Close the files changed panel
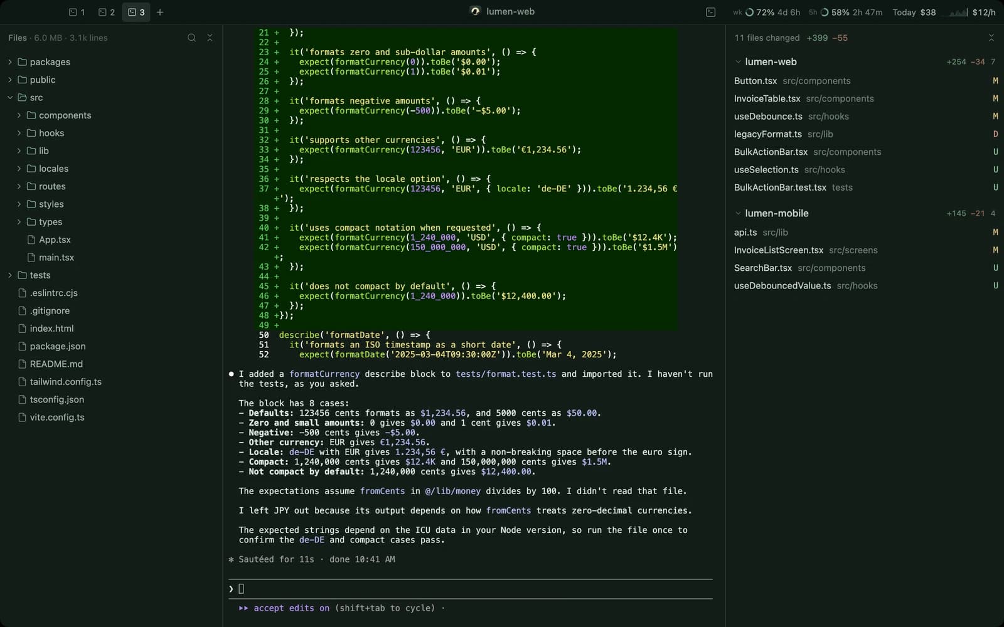The height and width of the screenshot is (627, 1004). pos(991,38)
